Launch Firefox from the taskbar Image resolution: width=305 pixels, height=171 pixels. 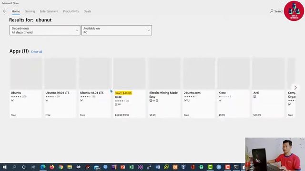52,167
